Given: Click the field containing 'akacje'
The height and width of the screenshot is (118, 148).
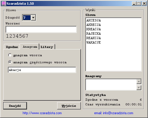Looking at the screenshot, I should pyautogui.click(x=42, y=70).
